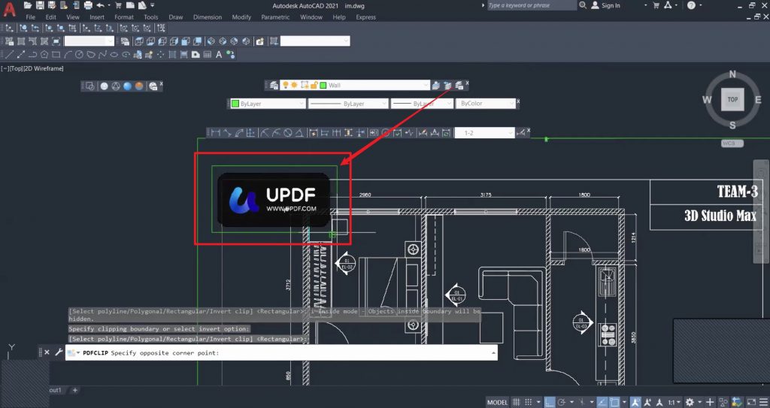
Task: Open the File menu
Action: coord(30,17)
